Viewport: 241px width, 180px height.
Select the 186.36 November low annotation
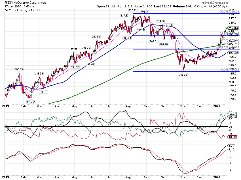(x=183, y=75)
